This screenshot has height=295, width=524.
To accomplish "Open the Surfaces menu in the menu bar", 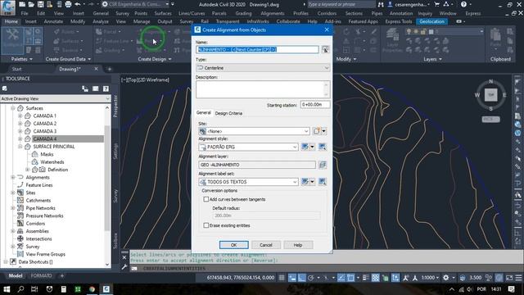I will 163,13.
